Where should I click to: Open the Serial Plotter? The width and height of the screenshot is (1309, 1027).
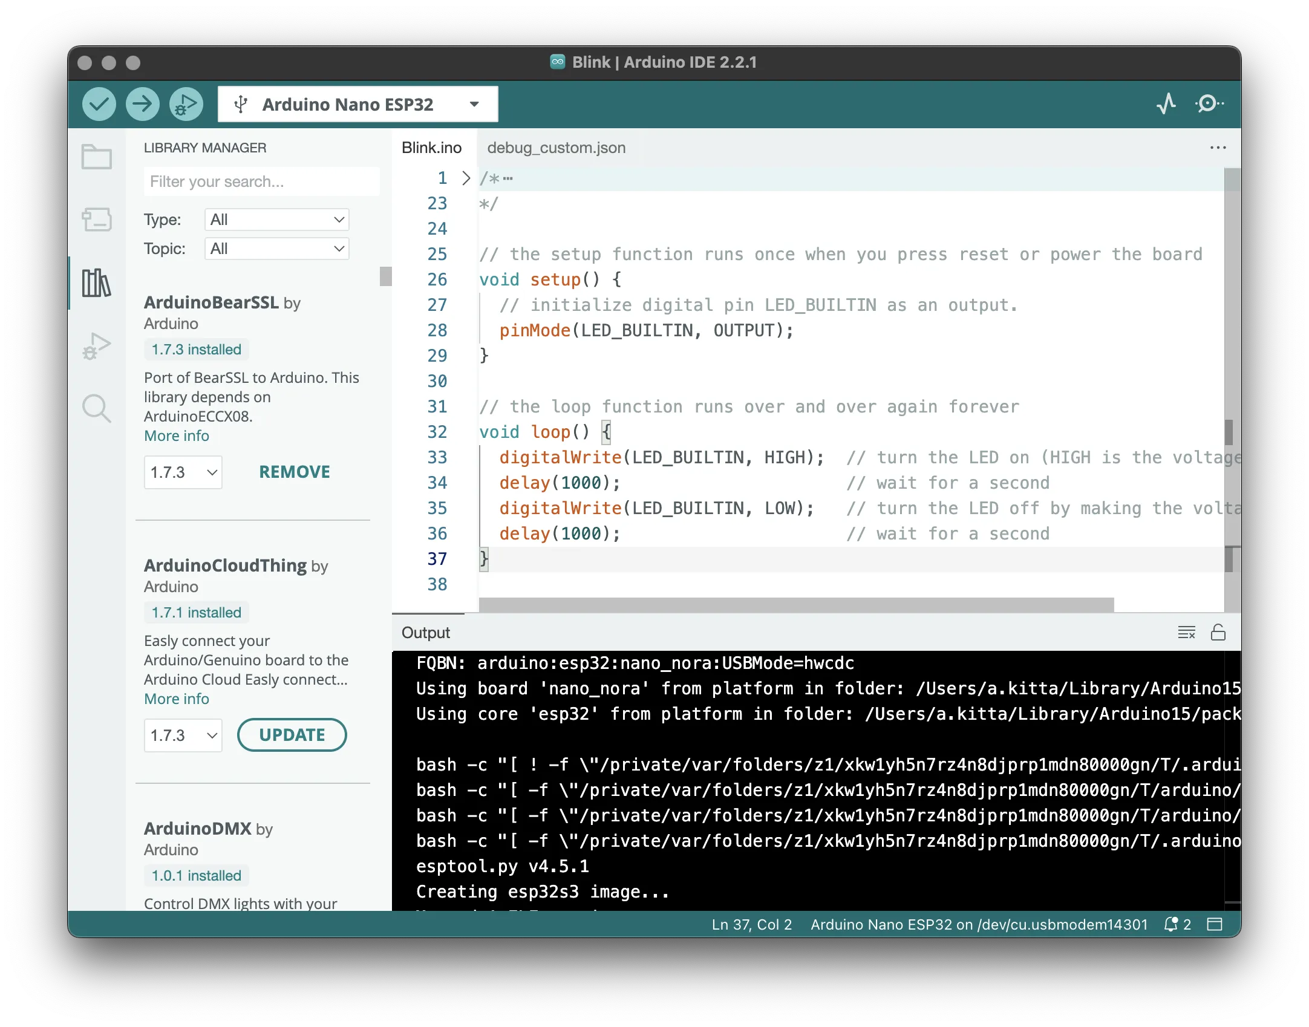(1166, 104)
